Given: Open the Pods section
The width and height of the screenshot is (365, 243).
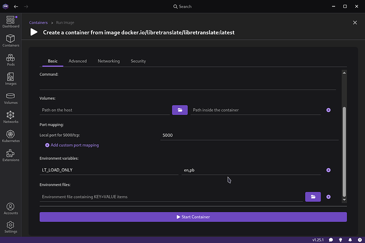Looking at the screenshot, I should [x=10, y=60].
